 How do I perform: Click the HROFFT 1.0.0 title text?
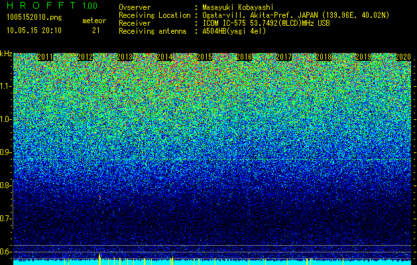coord(52,5)
